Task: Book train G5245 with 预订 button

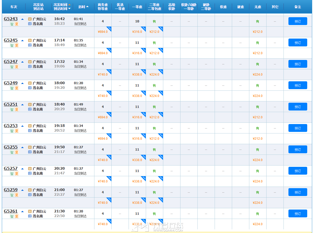Action: pos(298,43)
